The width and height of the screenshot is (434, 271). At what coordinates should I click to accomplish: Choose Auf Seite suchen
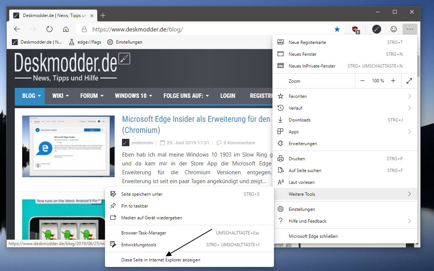pos(345,170)
